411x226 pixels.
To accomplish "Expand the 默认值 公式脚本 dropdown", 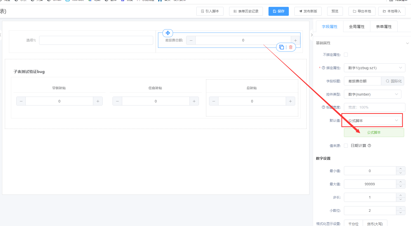I will pos(372,120).
